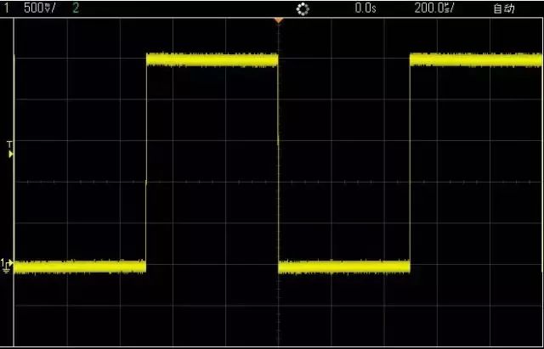Viewport: 544px width, 349px height.
Task: Click channel 1 ground reference marker
Action: tap(7, 266)
